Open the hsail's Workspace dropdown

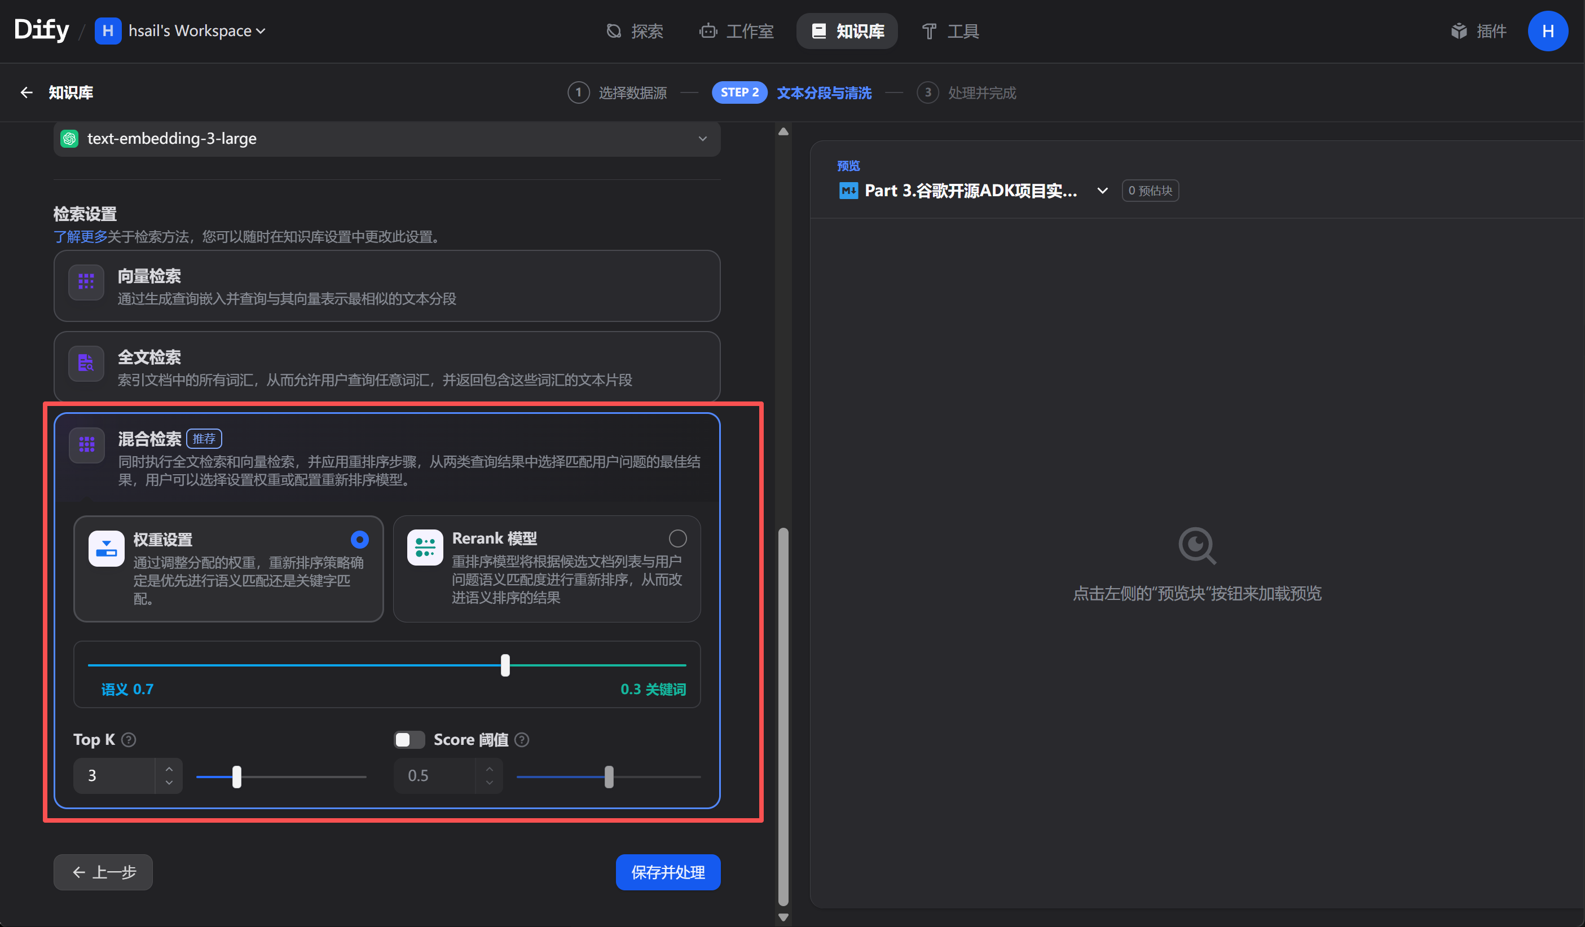coord(196,31)
